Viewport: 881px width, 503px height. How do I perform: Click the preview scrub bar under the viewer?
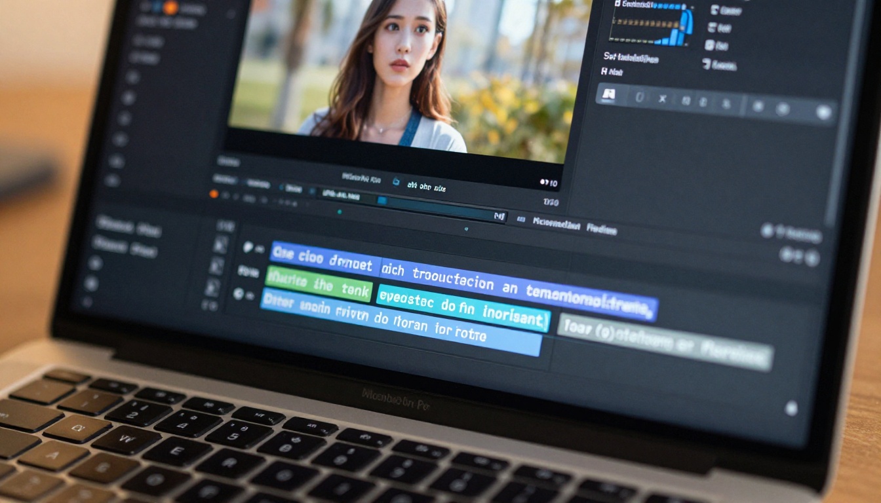pyautogui.click(x=412, y=204)
